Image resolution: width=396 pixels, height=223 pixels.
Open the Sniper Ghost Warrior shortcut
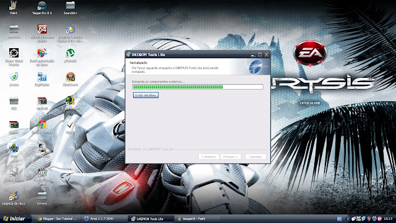pyautogui.click(x=14, y=54)
